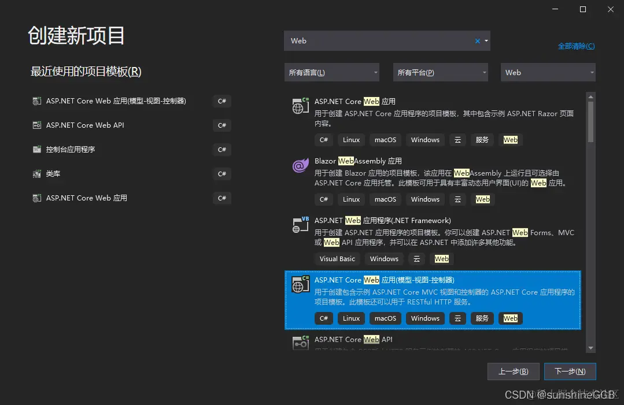Click the highlighted MVC template title text
This screenshot has width=624, height=405.
[384, 280]
